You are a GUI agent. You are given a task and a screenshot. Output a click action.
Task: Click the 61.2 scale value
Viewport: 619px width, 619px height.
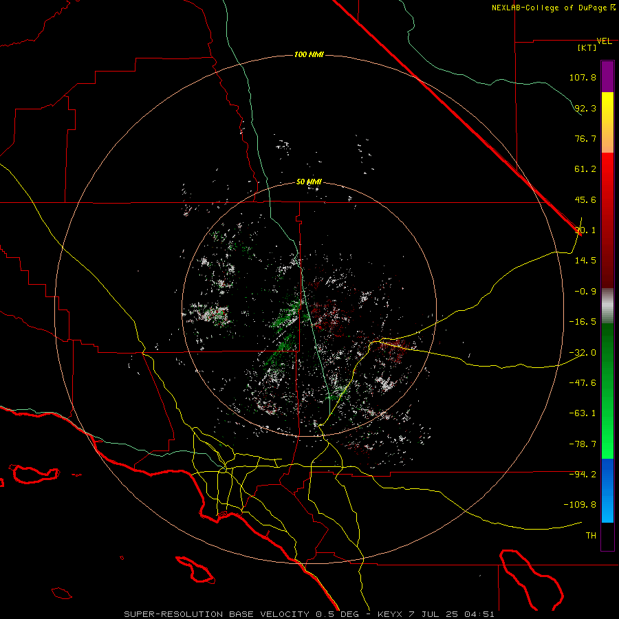(x=585, y=169)
